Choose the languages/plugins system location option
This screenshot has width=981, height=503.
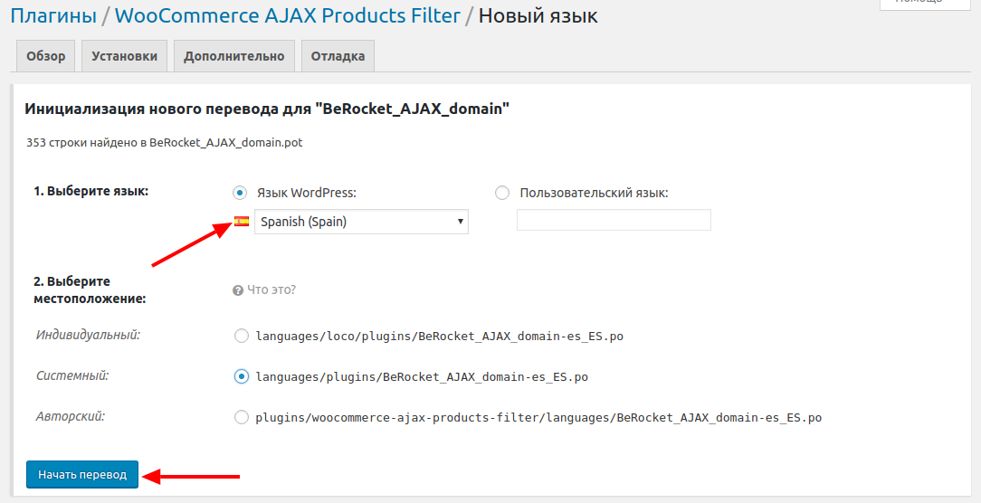tap(241, 376)
